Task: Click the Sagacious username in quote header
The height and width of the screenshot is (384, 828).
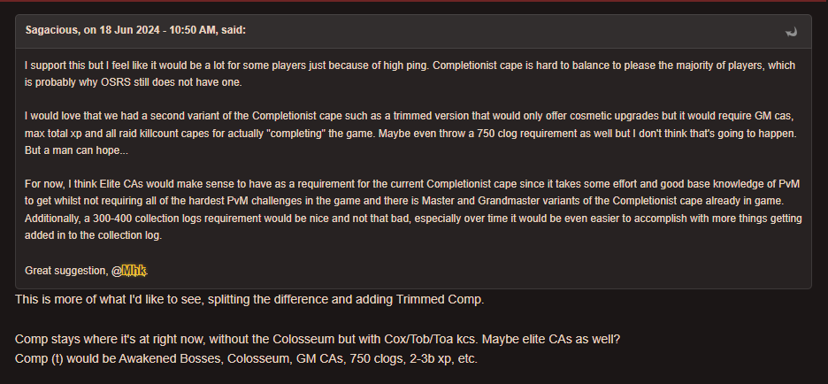Action: [x=52, y=30]
